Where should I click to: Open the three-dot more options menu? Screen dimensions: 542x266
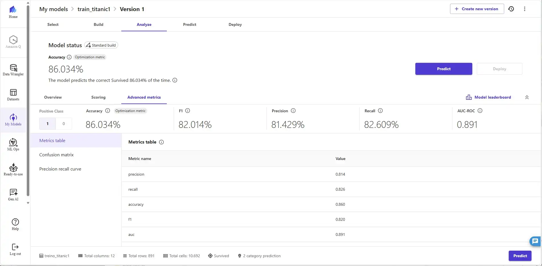coord(524,9)
